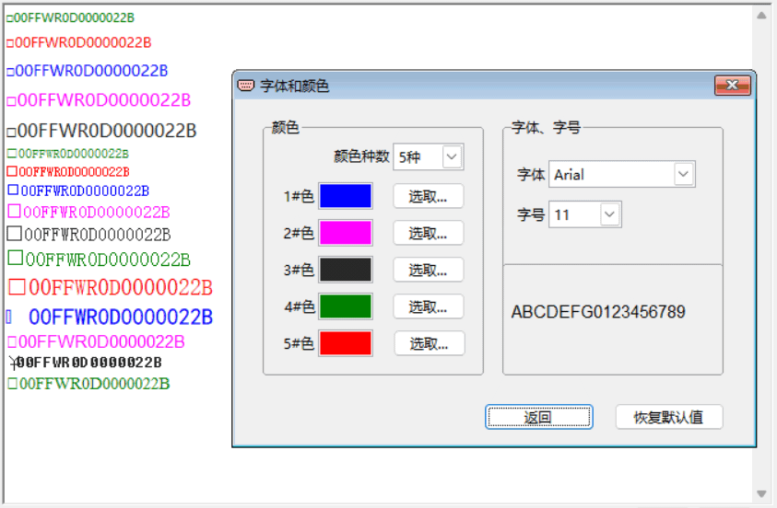Select the first small green 00FFWR0D0000022B line
The width and height of the screenshot is (777, 508).
point(70,17)
